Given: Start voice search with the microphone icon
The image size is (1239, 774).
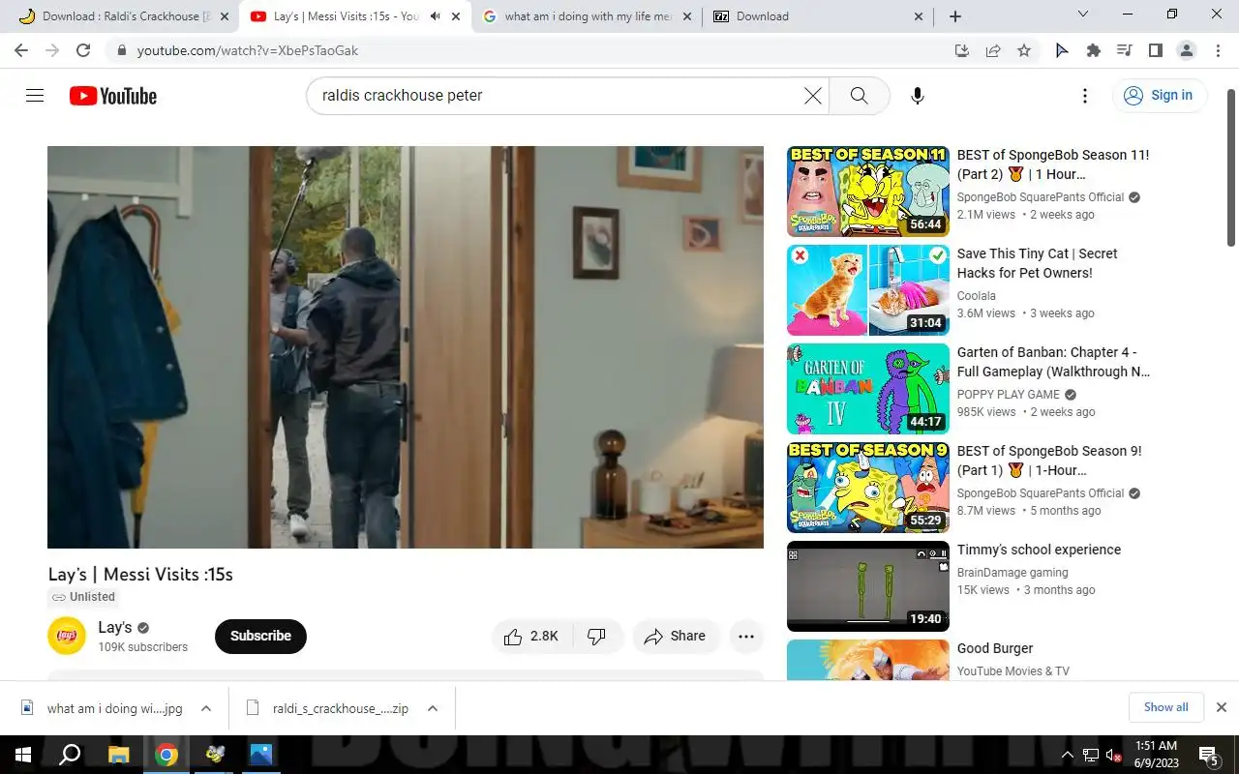Looking at the screenshot, I should (918, 96).
